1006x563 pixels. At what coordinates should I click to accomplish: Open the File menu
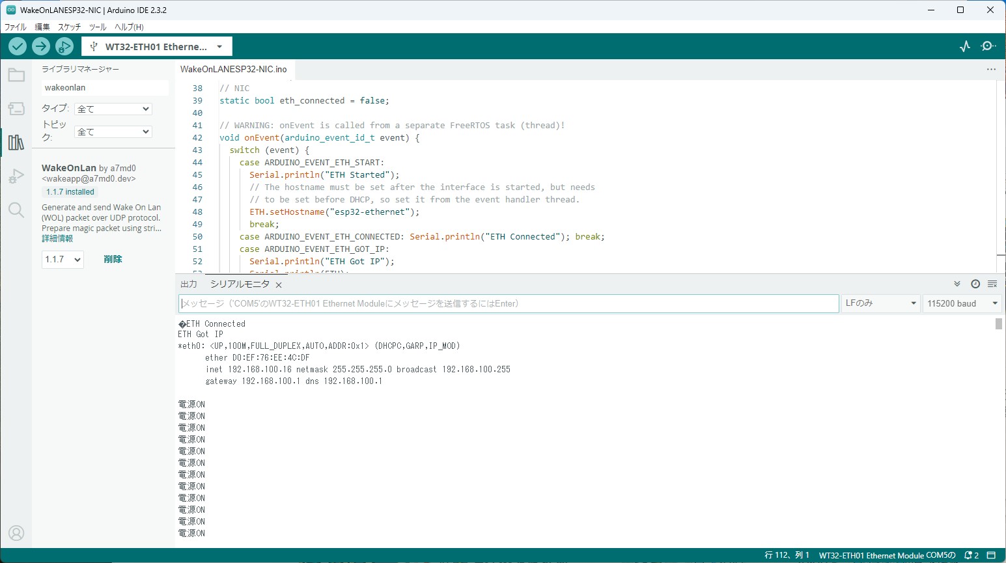pyautogui.click(x=16, y=27)
